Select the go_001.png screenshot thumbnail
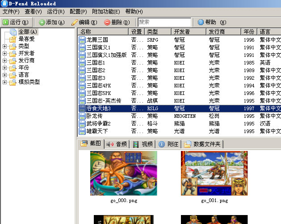Image resolution: width=281 pixels, height=224 pixels. point(214,173)
